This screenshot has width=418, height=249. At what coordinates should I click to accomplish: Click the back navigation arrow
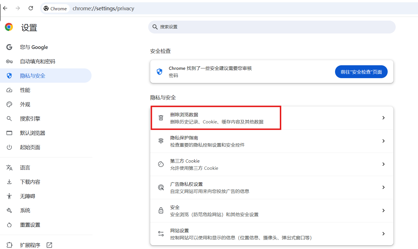pos(5,8)
